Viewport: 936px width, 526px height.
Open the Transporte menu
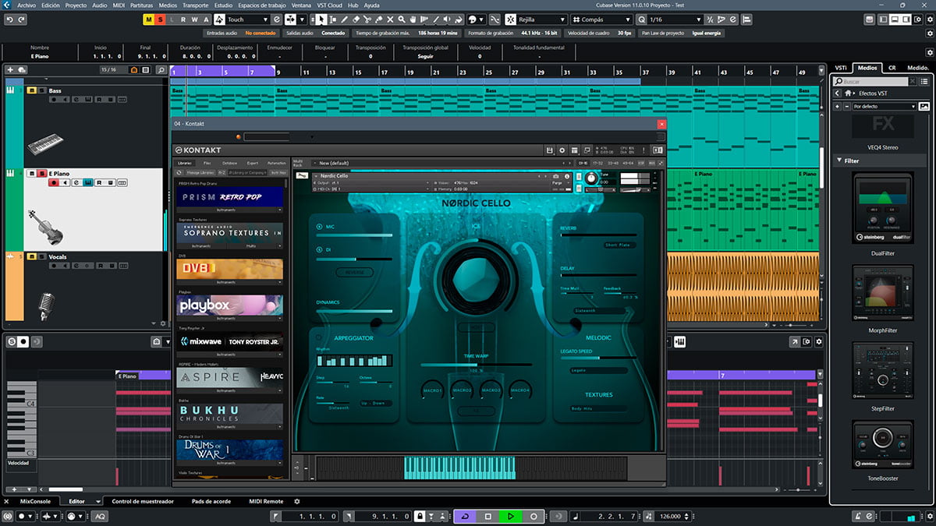pyautogui.click(x=195, y=5)
